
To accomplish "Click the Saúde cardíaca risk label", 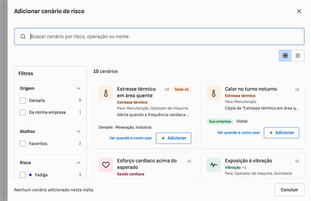I will click(131, 174).
